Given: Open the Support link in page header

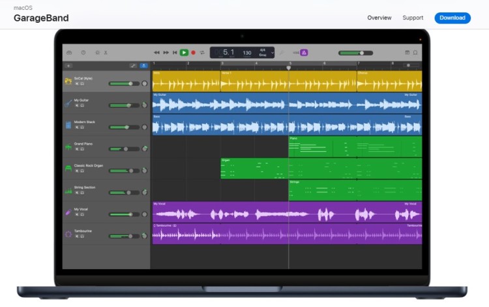Looking at the screenshot, I should 413,18.
